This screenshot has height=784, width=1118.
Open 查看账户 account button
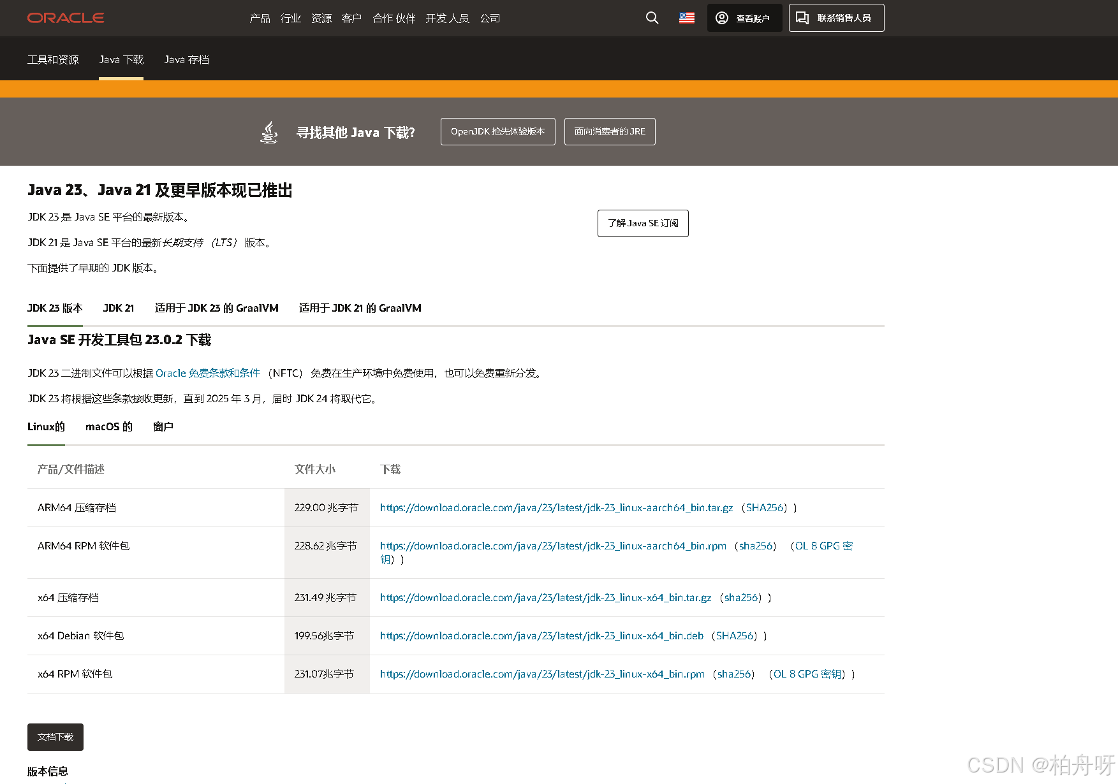tap(744, 18)
